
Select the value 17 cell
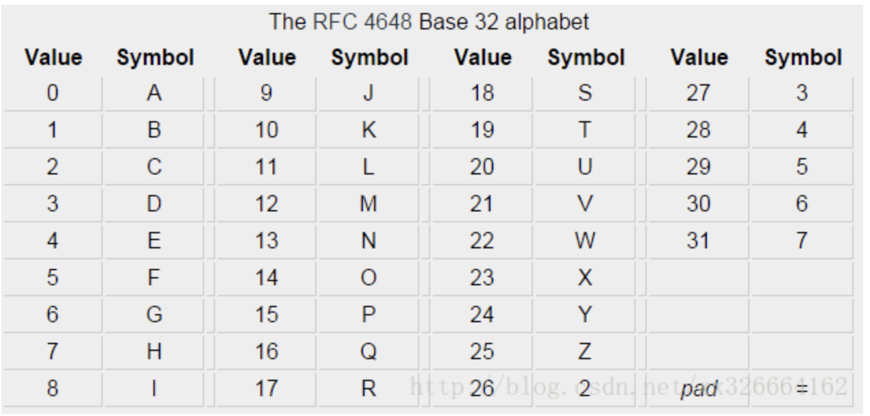266,389
